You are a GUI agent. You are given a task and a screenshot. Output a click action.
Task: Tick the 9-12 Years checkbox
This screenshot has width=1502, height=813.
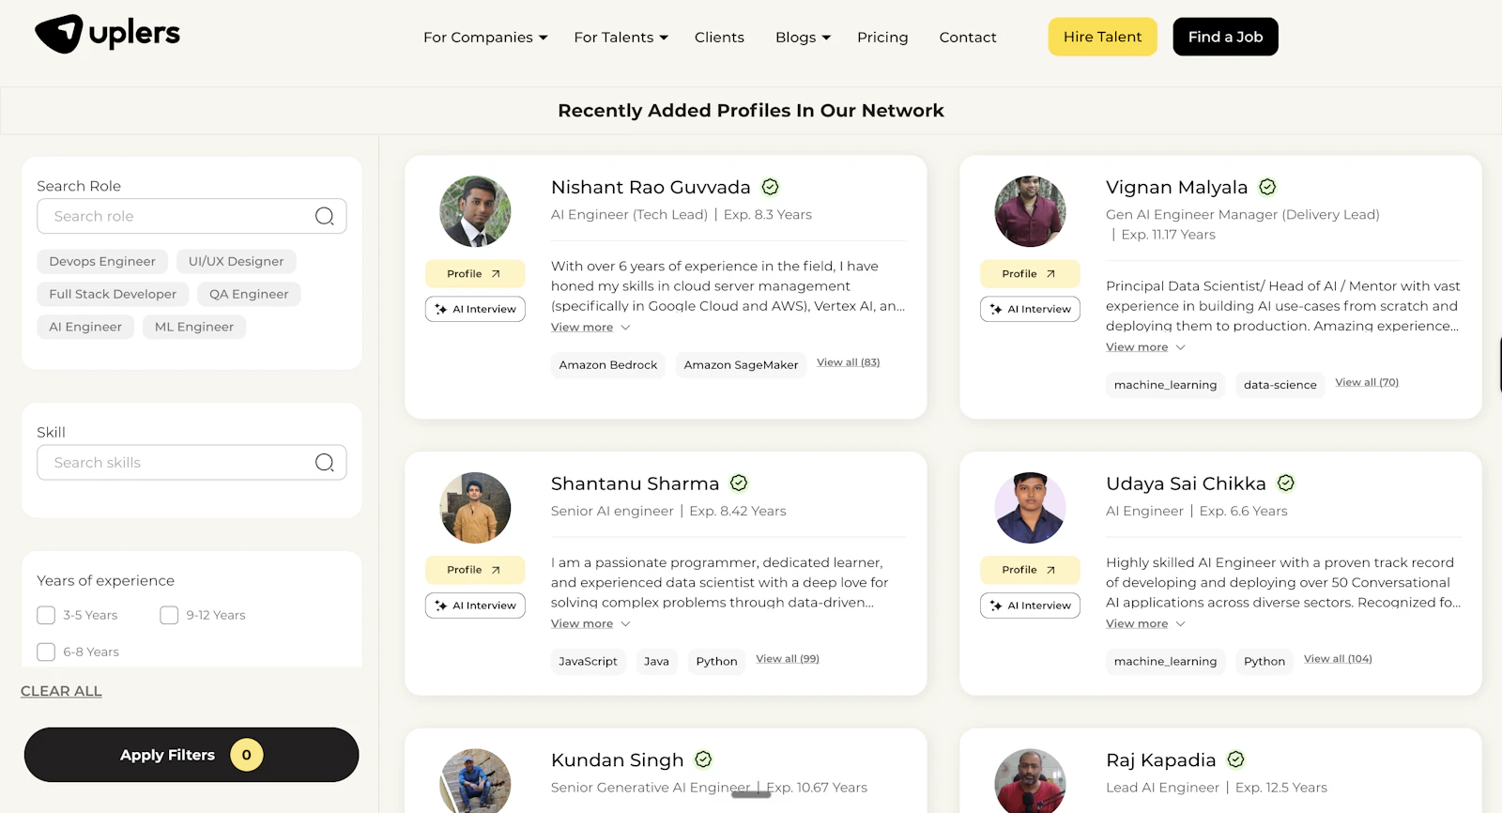point(169,615)
